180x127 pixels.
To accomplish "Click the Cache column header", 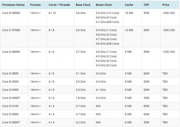I will [129, 5].
